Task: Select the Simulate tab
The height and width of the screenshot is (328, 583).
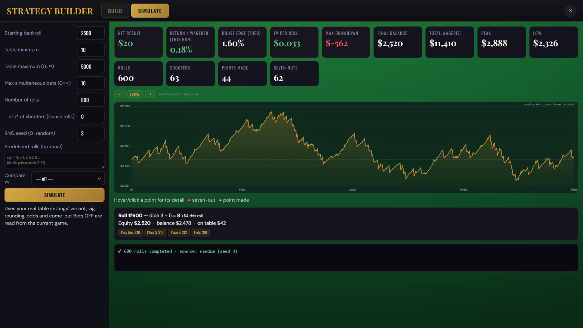Action: pyautogui.click(x=150, y=11)
